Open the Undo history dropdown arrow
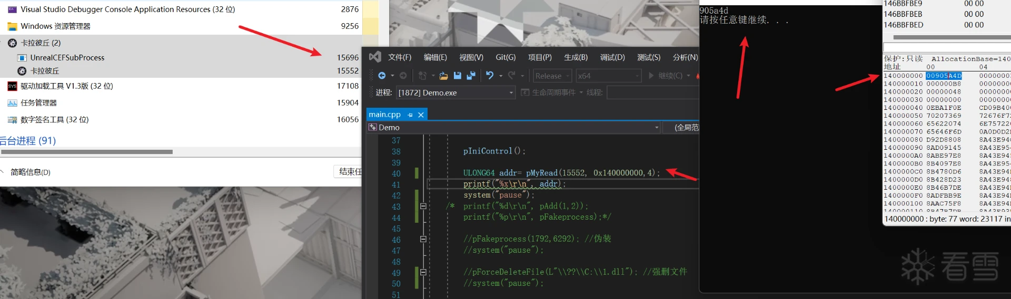 500,76
